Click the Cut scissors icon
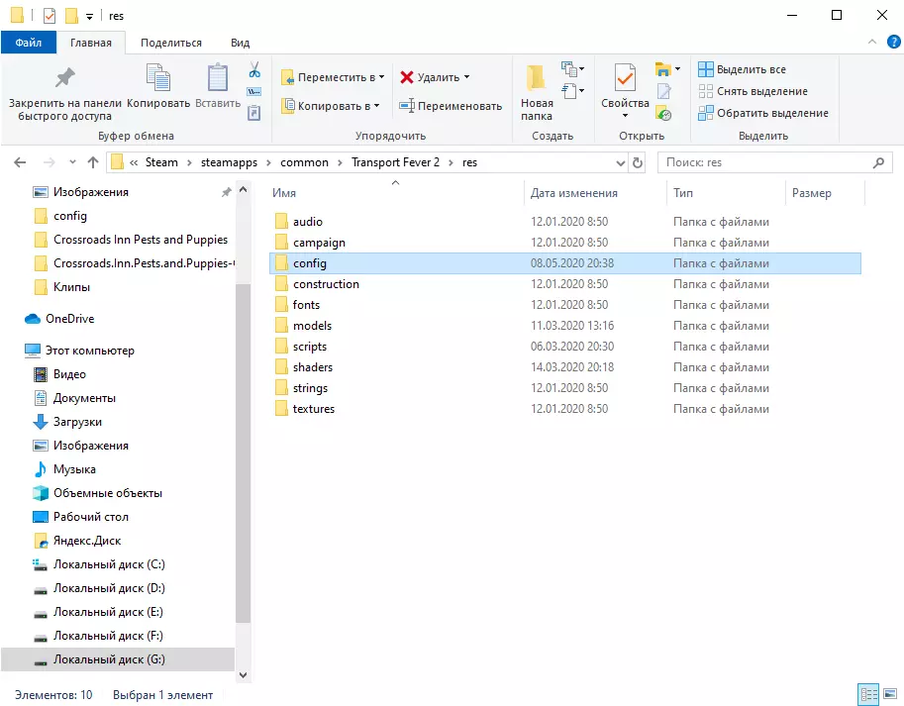904x706 pixels. point(254,70)
